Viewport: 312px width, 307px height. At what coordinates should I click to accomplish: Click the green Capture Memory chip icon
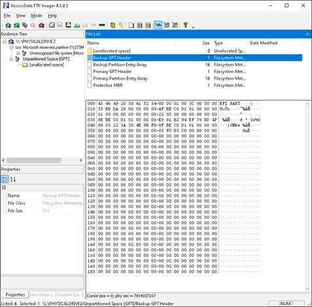coord(102,25)
